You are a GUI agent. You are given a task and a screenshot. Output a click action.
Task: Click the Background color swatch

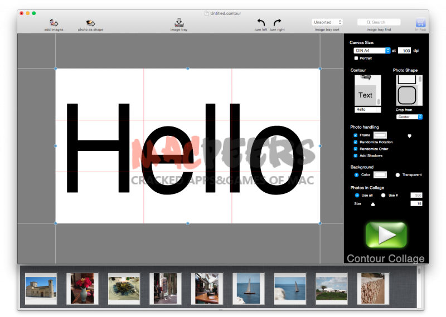coord(380,175)
